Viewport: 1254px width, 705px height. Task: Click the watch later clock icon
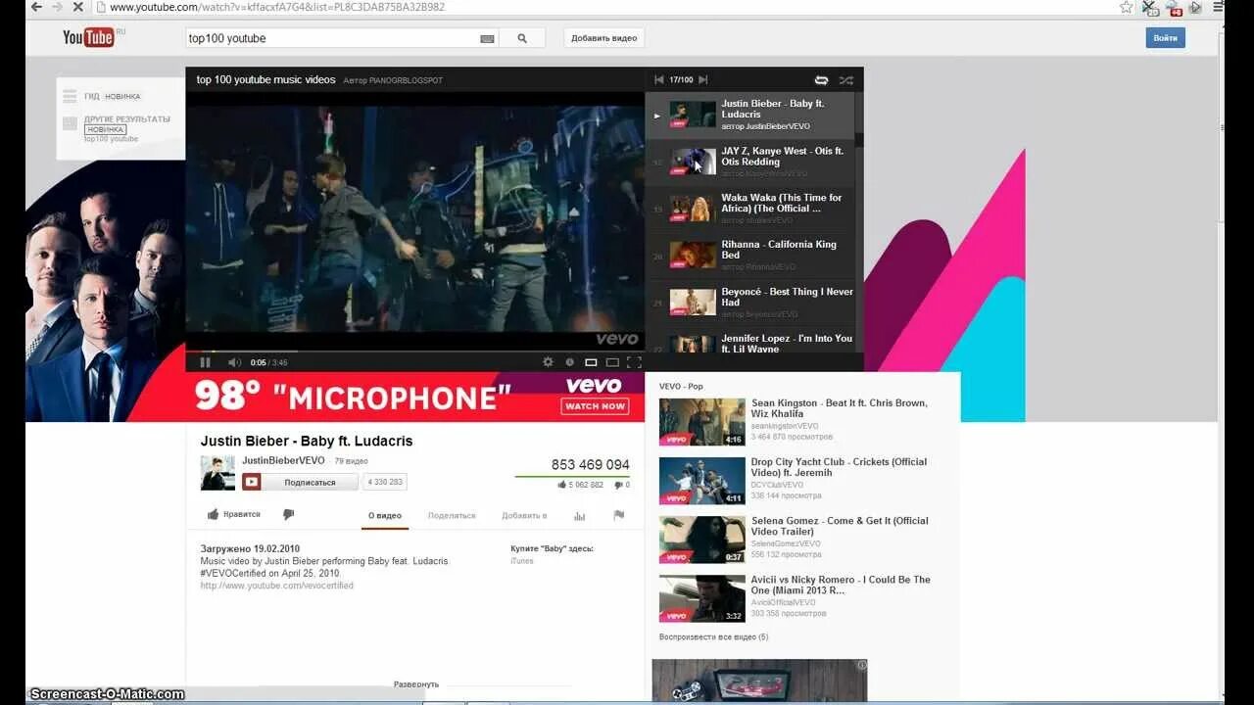point(570,362)
